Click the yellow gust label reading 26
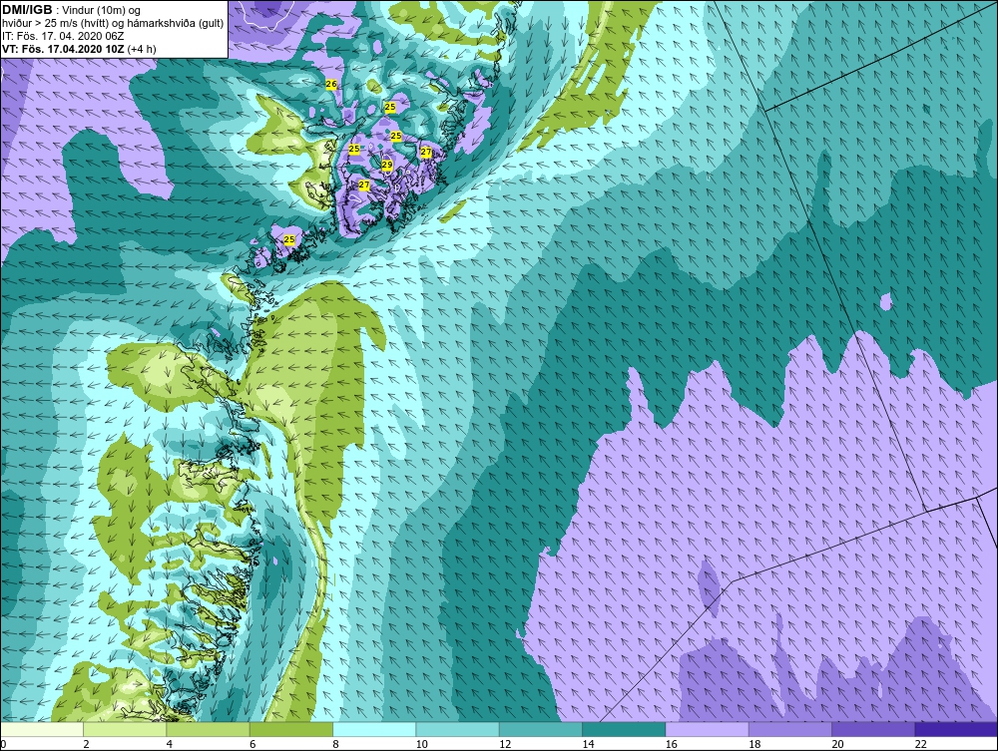Viewport: 998px width, 751px height. click(331, 84)
